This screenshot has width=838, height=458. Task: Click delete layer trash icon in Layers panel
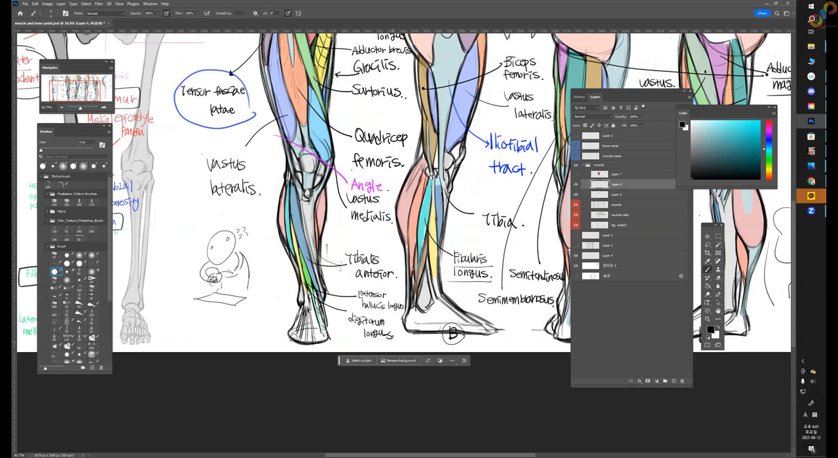click(x=682, y=380)
